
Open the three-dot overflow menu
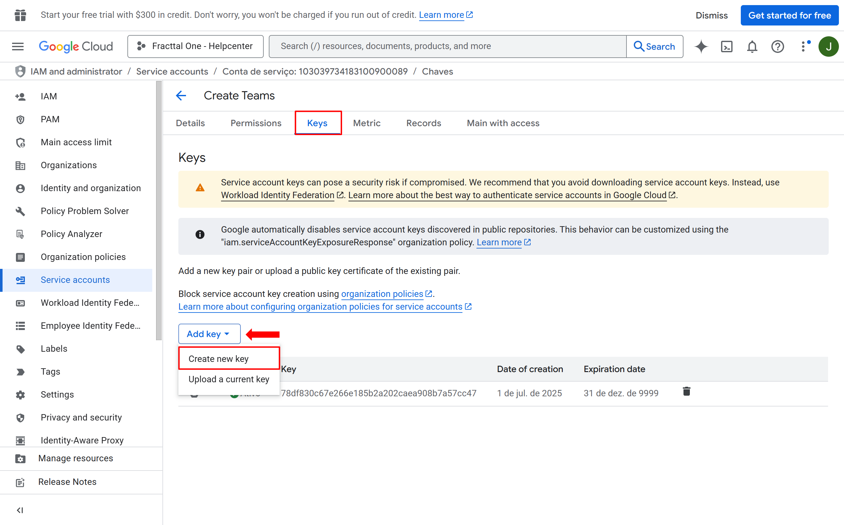[x=804, y=46]
